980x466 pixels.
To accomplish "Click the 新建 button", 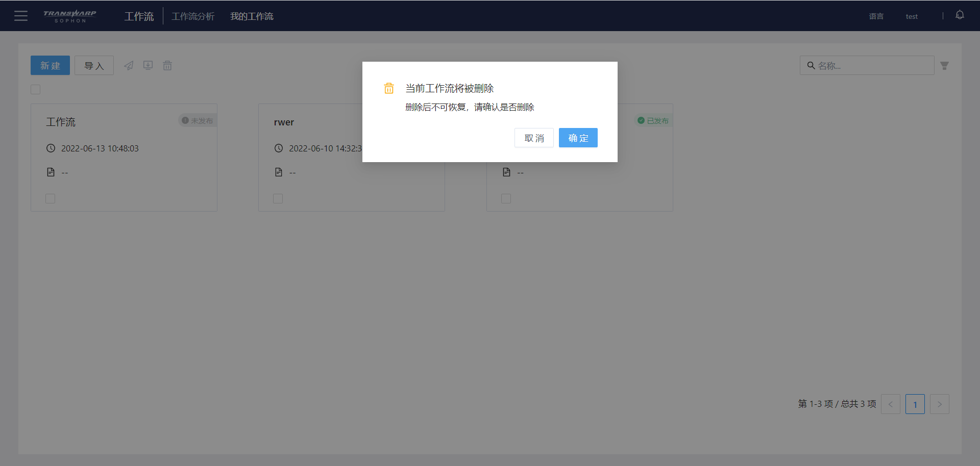I will (x=50, y=65).
